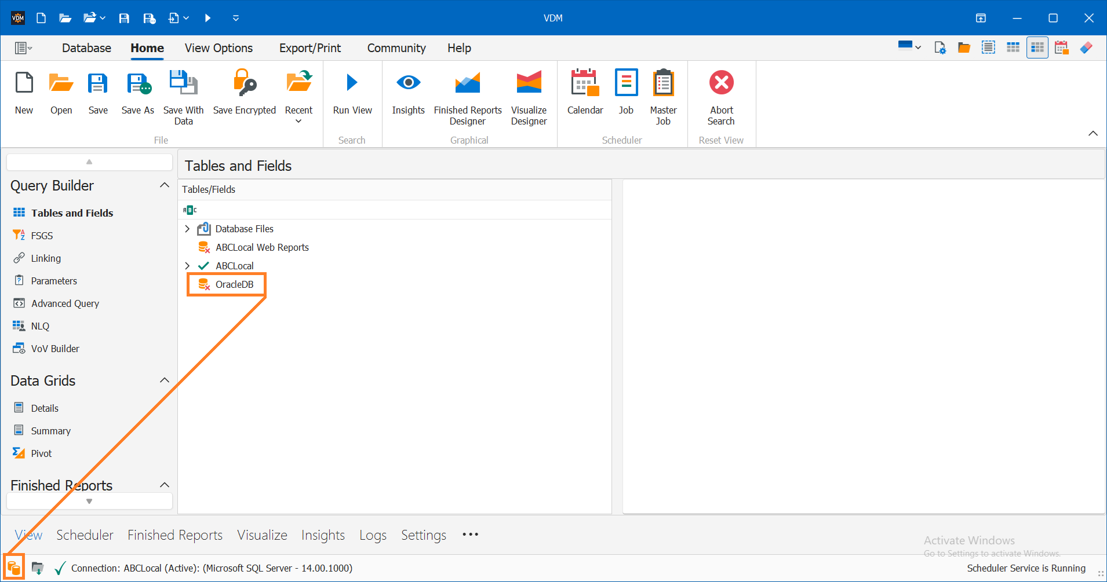Open the Details data grid
Viewport: 1107px width, 582px height.
click(x=36, y=408)
